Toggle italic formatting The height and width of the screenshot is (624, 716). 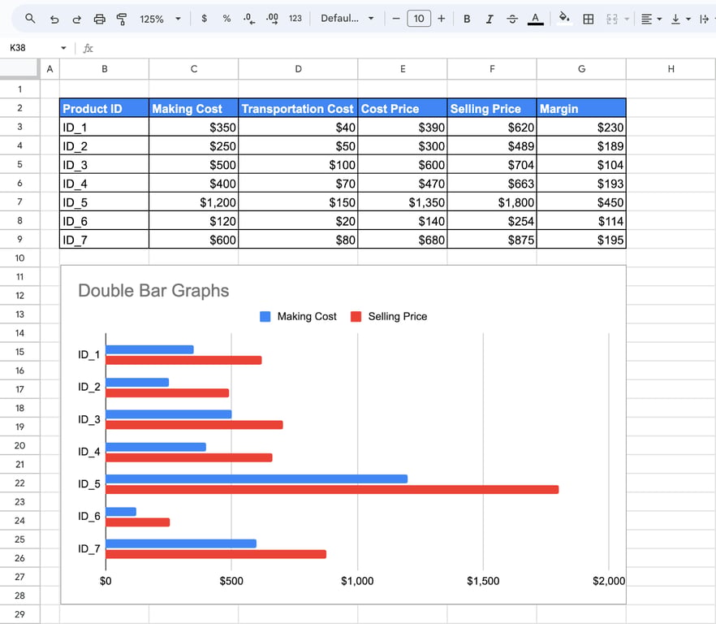[x=490, y=19]
